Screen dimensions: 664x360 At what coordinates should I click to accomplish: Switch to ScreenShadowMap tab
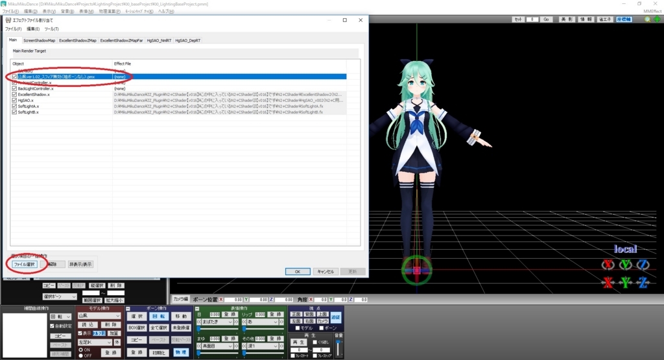(x=39, y=41)
